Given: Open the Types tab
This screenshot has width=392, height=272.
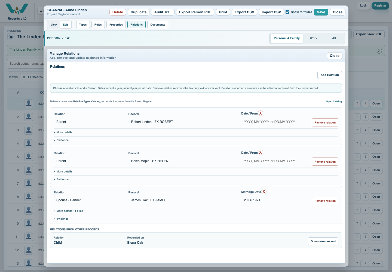Looking at the screenshot, I should coord(83,24).
